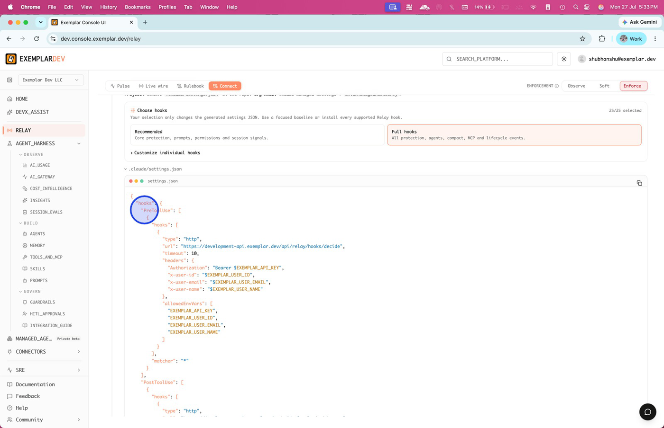Open the Apple menu
Image resolution: width=664 pixels, height=428 pixels.
pyautogui.click(x=10, y=7)
